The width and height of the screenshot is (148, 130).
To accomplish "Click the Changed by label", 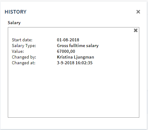I will pos(24,57).
